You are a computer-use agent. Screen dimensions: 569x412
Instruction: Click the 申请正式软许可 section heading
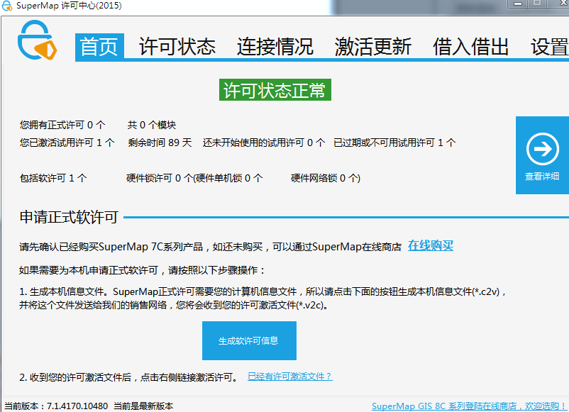coord(69,217)
